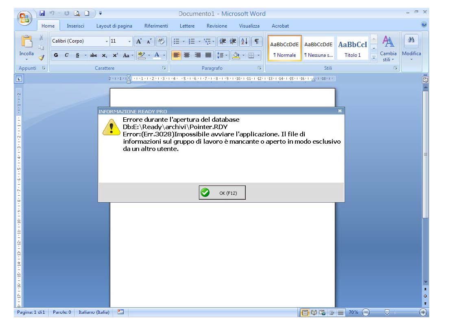Align text left
Image resolution: width=452 pixels, height=319 pixels.
pyautogui.click(x=177, y=55)
